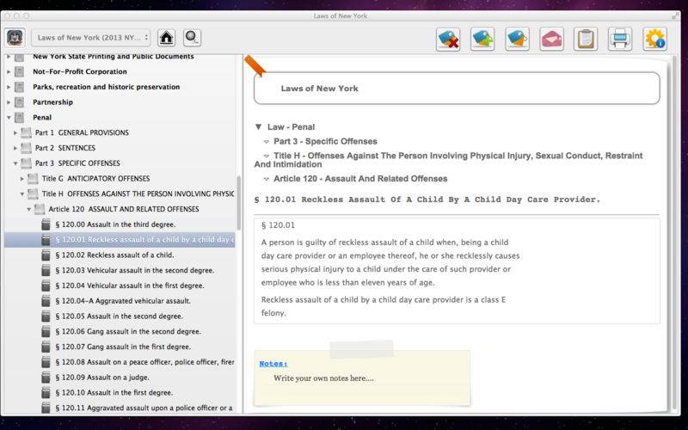Toggle Part 3 - Specific Offenses breadcrumb arrow
The width and height of the screenshot is (688, 430).
pyautogui.click(x=267, y=142)
